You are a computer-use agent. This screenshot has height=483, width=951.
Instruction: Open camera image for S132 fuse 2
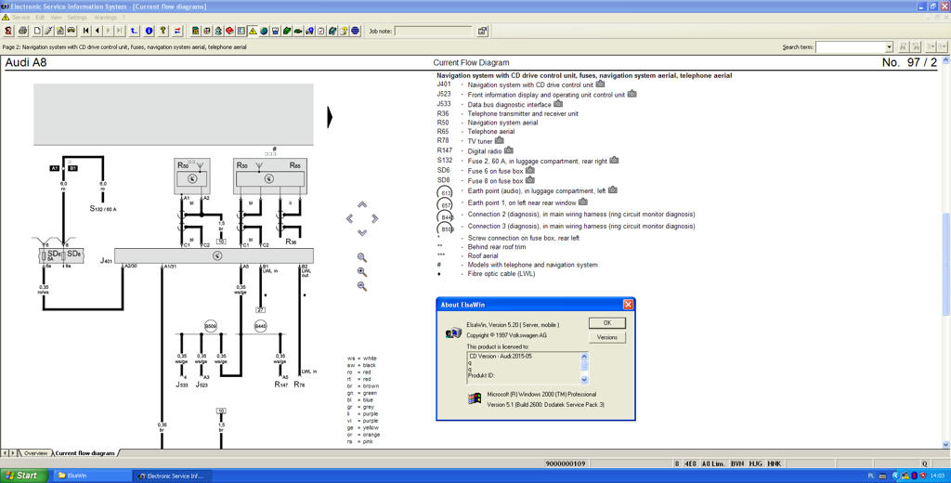pos(614,160)
